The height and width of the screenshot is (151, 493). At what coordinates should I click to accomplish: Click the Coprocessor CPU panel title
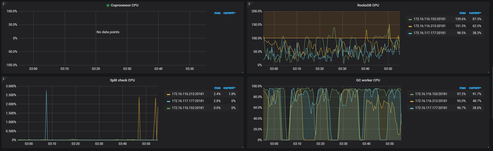pos(125,5)
